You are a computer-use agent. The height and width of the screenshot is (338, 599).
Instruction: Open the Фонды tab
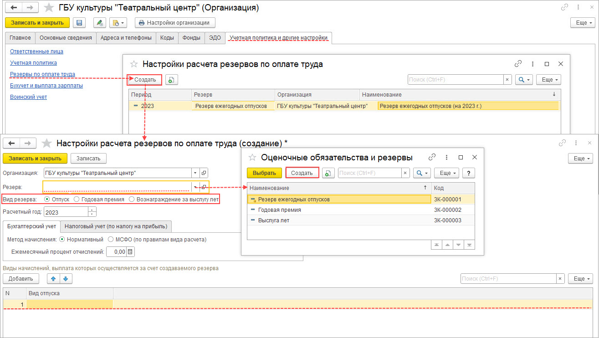(191, 38)
